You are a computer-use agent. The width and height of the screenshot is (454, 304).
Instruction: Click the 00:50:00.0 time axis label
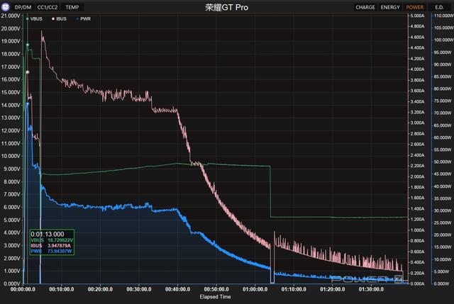[x=216, y=289]
